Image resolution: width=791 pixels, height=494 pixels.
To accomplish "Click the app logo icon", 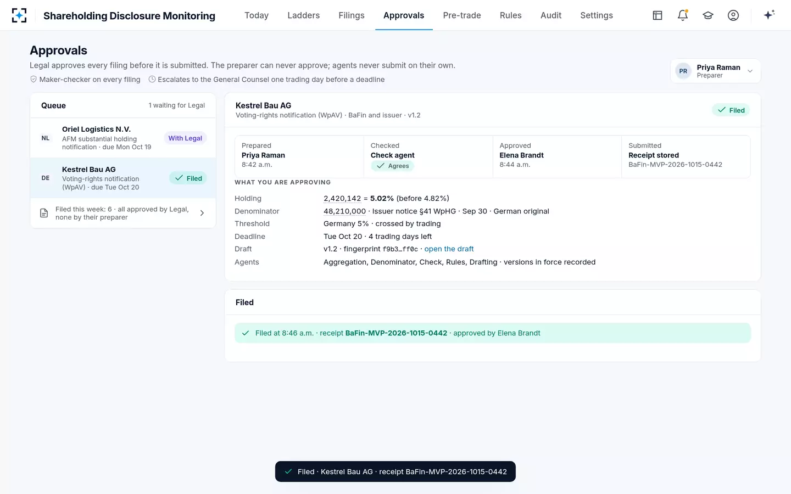I will tap(19, 15).
